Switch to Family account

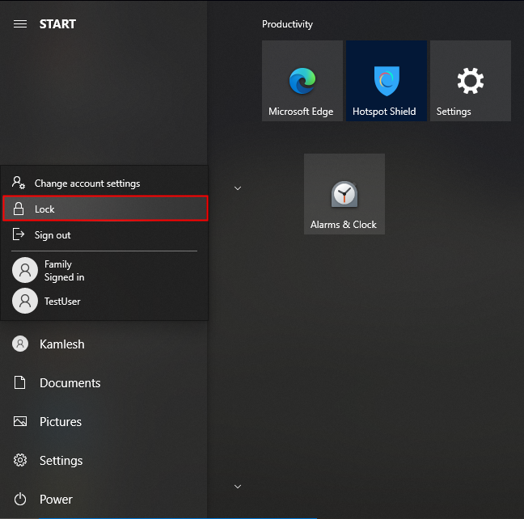click(104, 270)
